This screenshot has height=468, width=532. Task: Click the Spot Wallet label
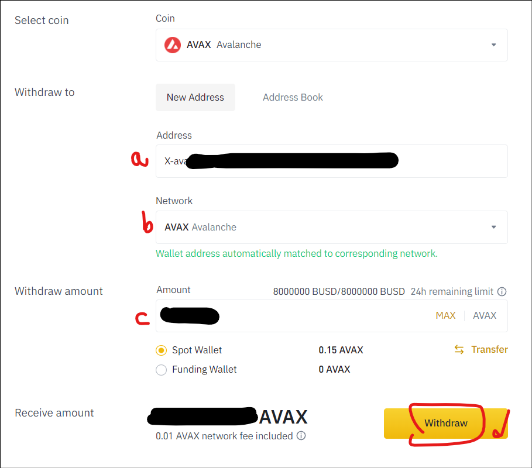(197, 350)
